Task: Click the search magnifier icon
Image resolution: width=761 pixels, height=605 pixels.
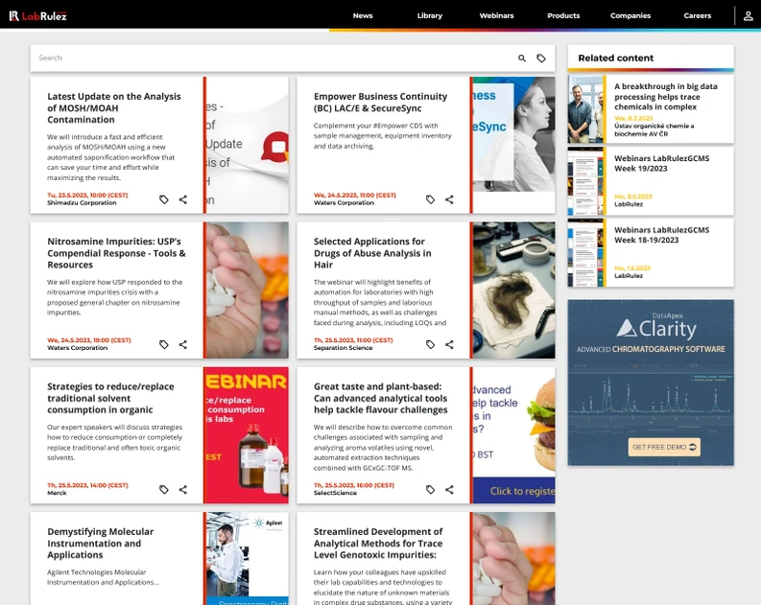Action: tap(522, 58)
